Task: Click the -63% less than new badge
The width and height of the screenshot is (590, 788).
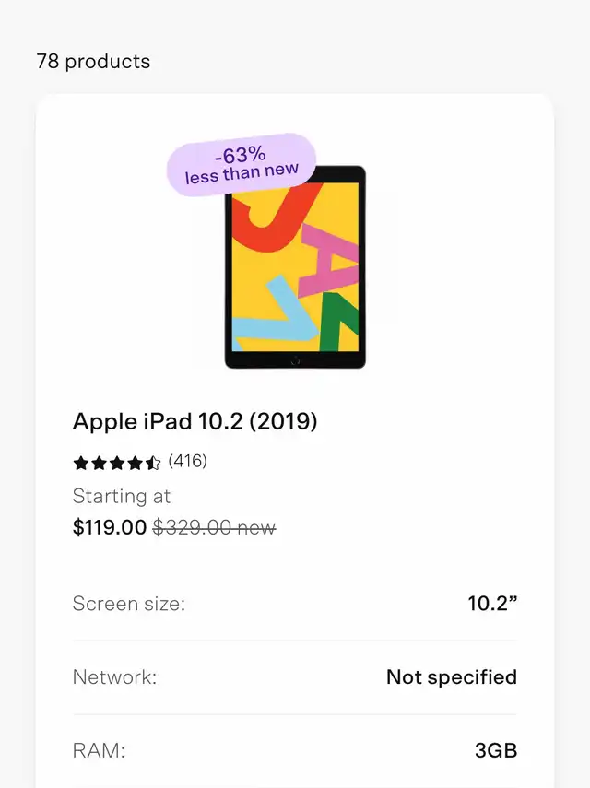Action: point(242,164)
